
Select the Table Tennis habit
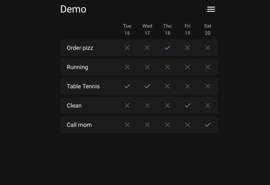tap(83, 86)
